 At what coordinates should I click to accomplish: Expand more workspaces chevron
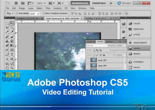pos(111,3)
